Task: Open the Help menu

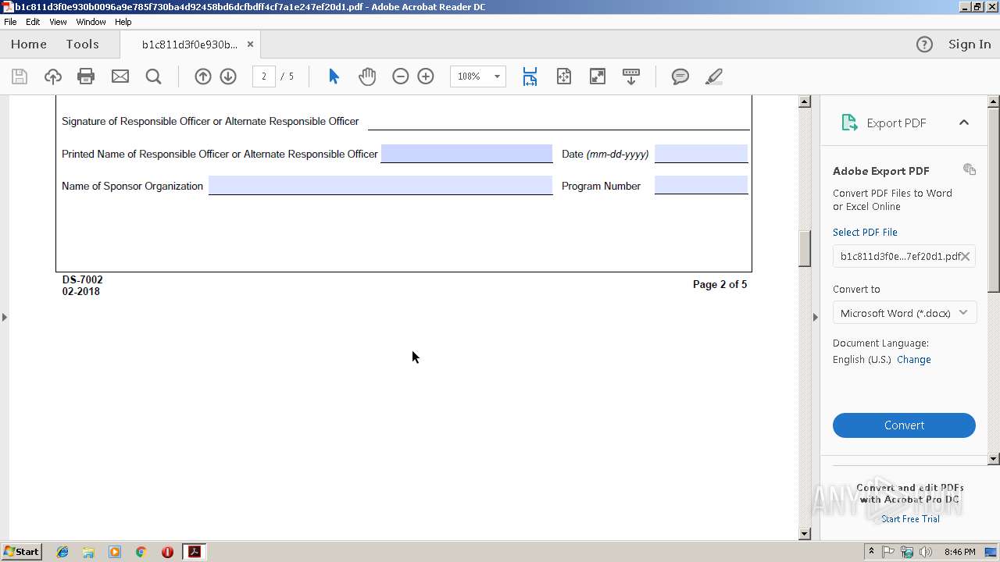Action: 123,22
